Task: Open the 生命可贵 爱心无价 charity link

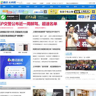Action: [77, 73]
